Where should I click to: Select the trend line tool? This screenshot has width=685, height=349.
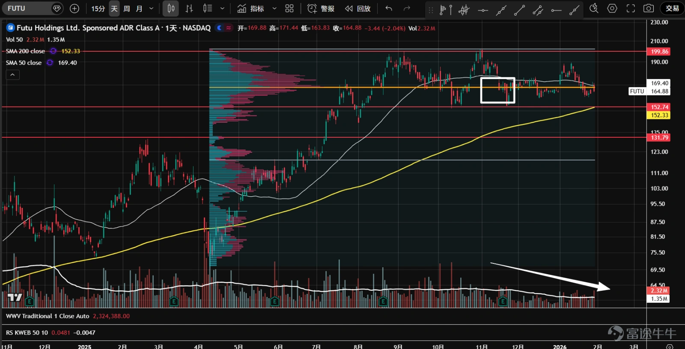click(x=519, y=10)
